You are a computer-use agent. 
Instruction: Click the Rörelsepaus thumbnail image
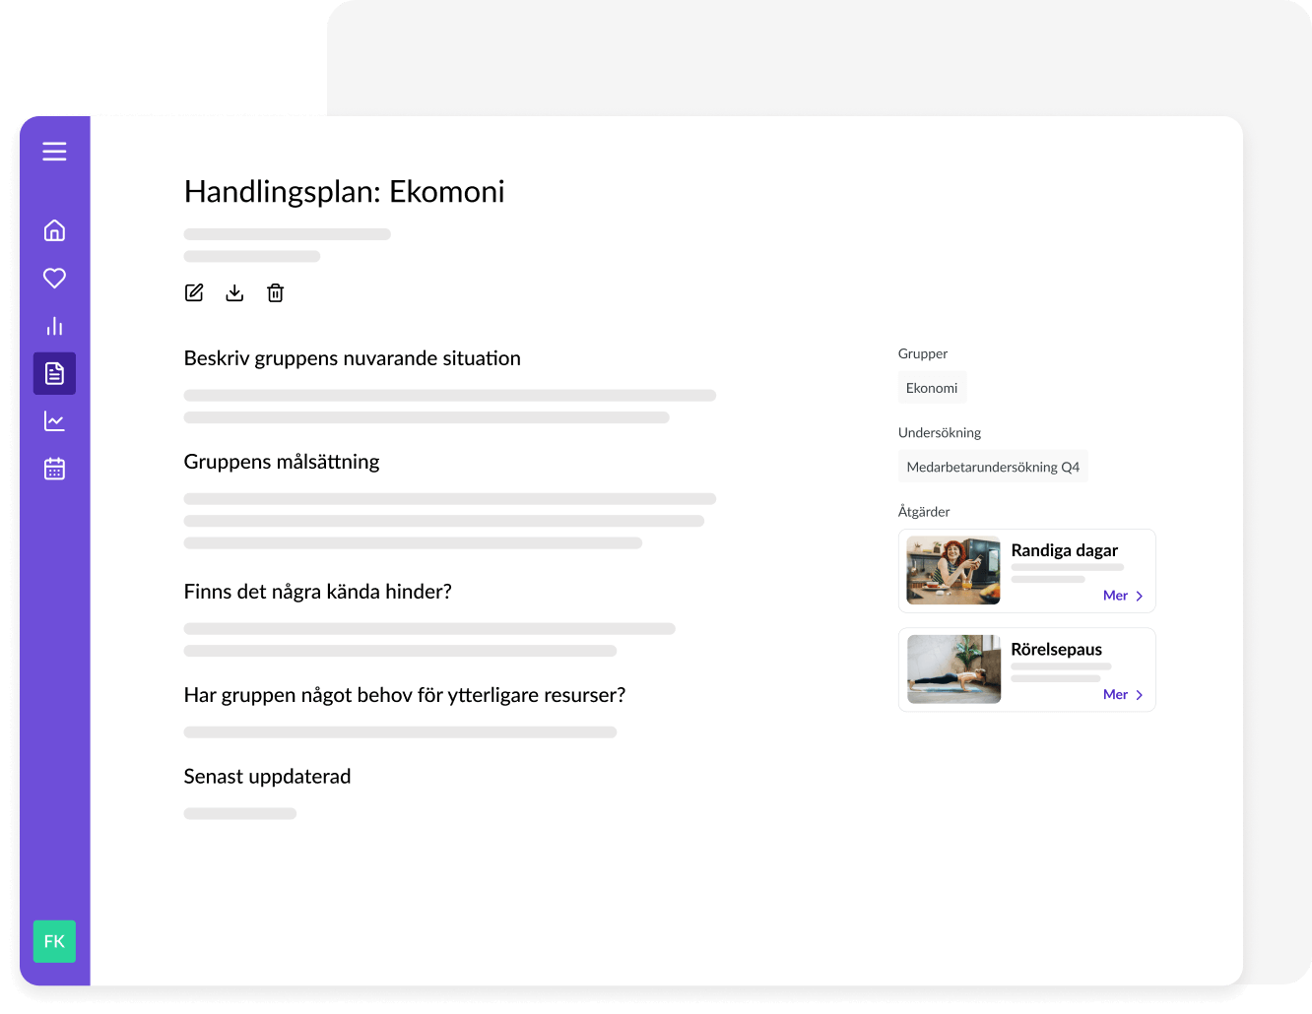[x=953, y=668]
